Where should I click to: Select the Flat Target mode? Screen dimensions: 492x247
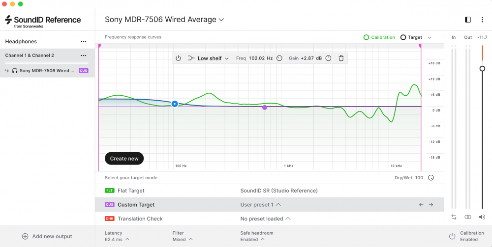click(131, 191)
